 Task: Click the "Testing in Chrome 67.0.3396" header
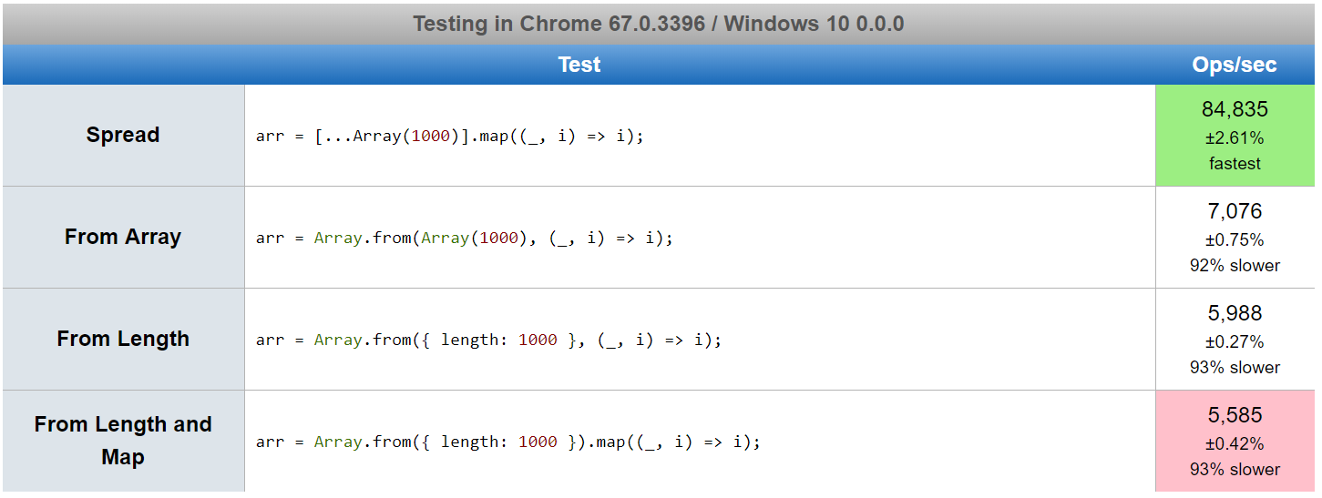click(x=658, y=24)
